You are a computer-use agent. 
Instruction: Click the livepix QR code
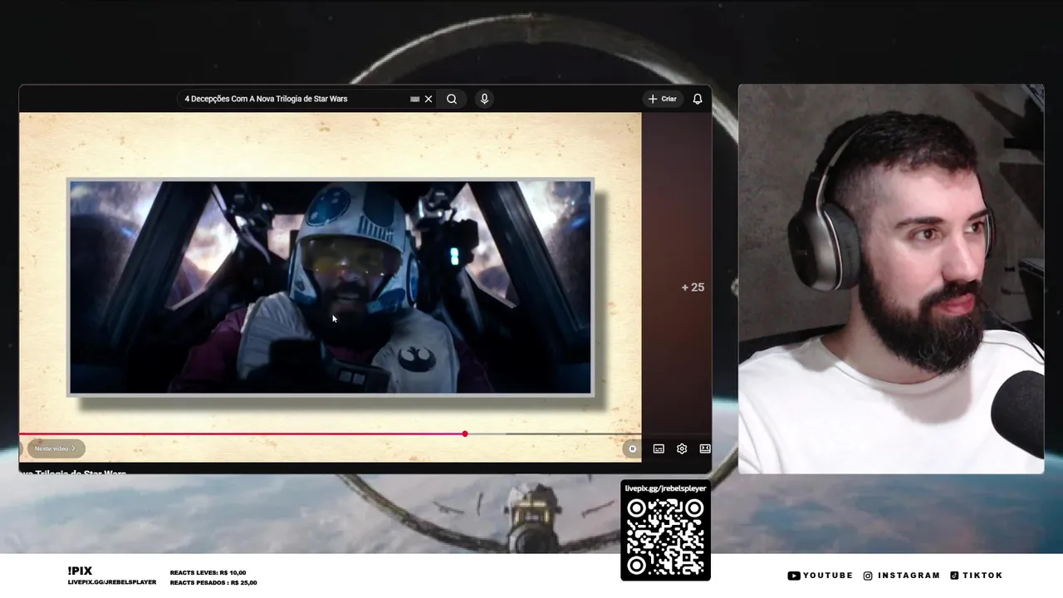click(x=666, y=537)
